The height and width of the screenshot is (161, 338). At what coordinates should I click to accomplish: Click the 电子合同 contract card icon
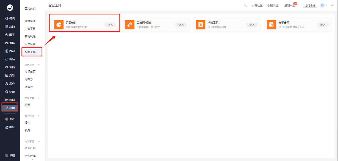[x=271, y=24]
